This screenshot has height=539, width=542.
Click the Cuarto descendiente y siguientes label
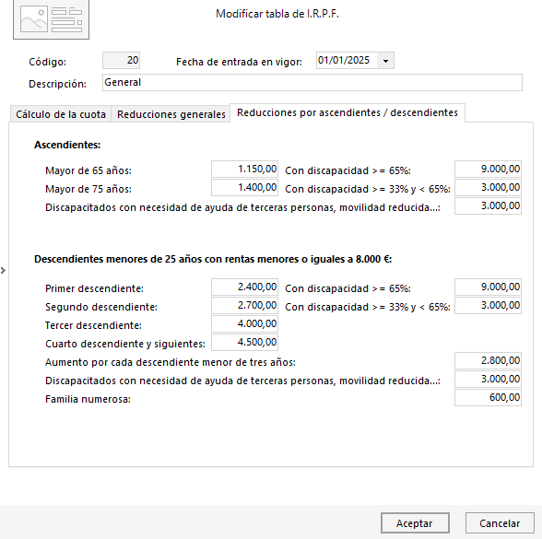[x=125, y=345]
